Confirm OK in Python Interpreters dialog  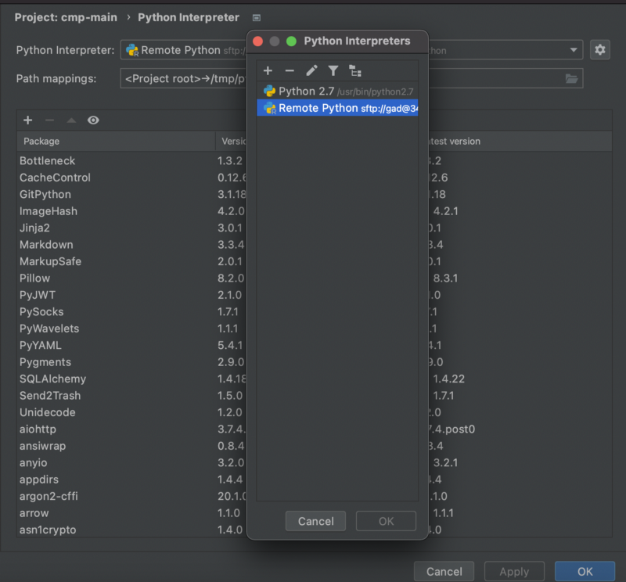(x=386, y=521)
